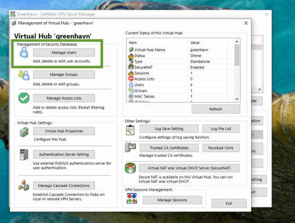Screen dimensions: 295x223
Task: Select the 'Virtual Hub Name' row label
Action: click(150, 50)
